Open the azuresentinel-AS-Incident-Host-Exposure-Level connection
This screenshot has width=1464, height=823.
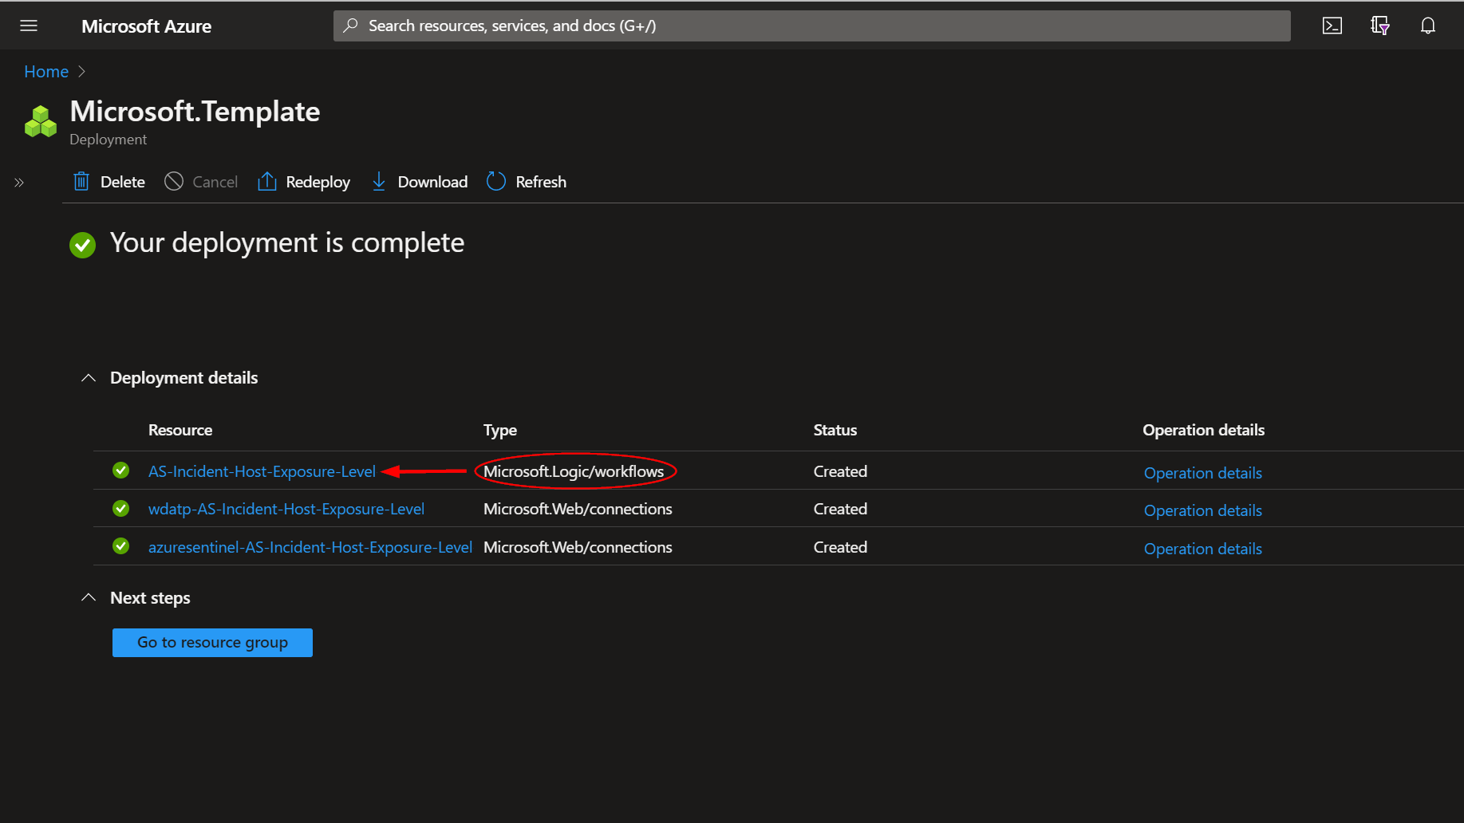[x=310, y=547]
